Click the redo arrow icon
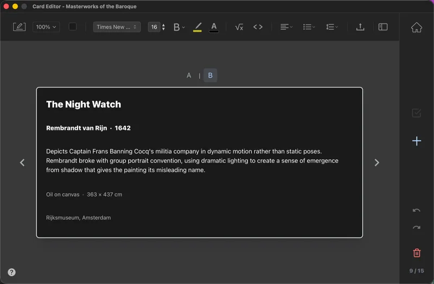The height and width of the screenshot is (284, 434). click(x=416, y=228)
